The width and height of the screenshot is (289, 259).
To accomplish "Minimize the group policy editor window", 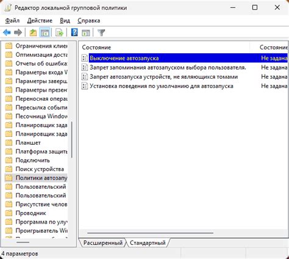I will tap(233, 7).
